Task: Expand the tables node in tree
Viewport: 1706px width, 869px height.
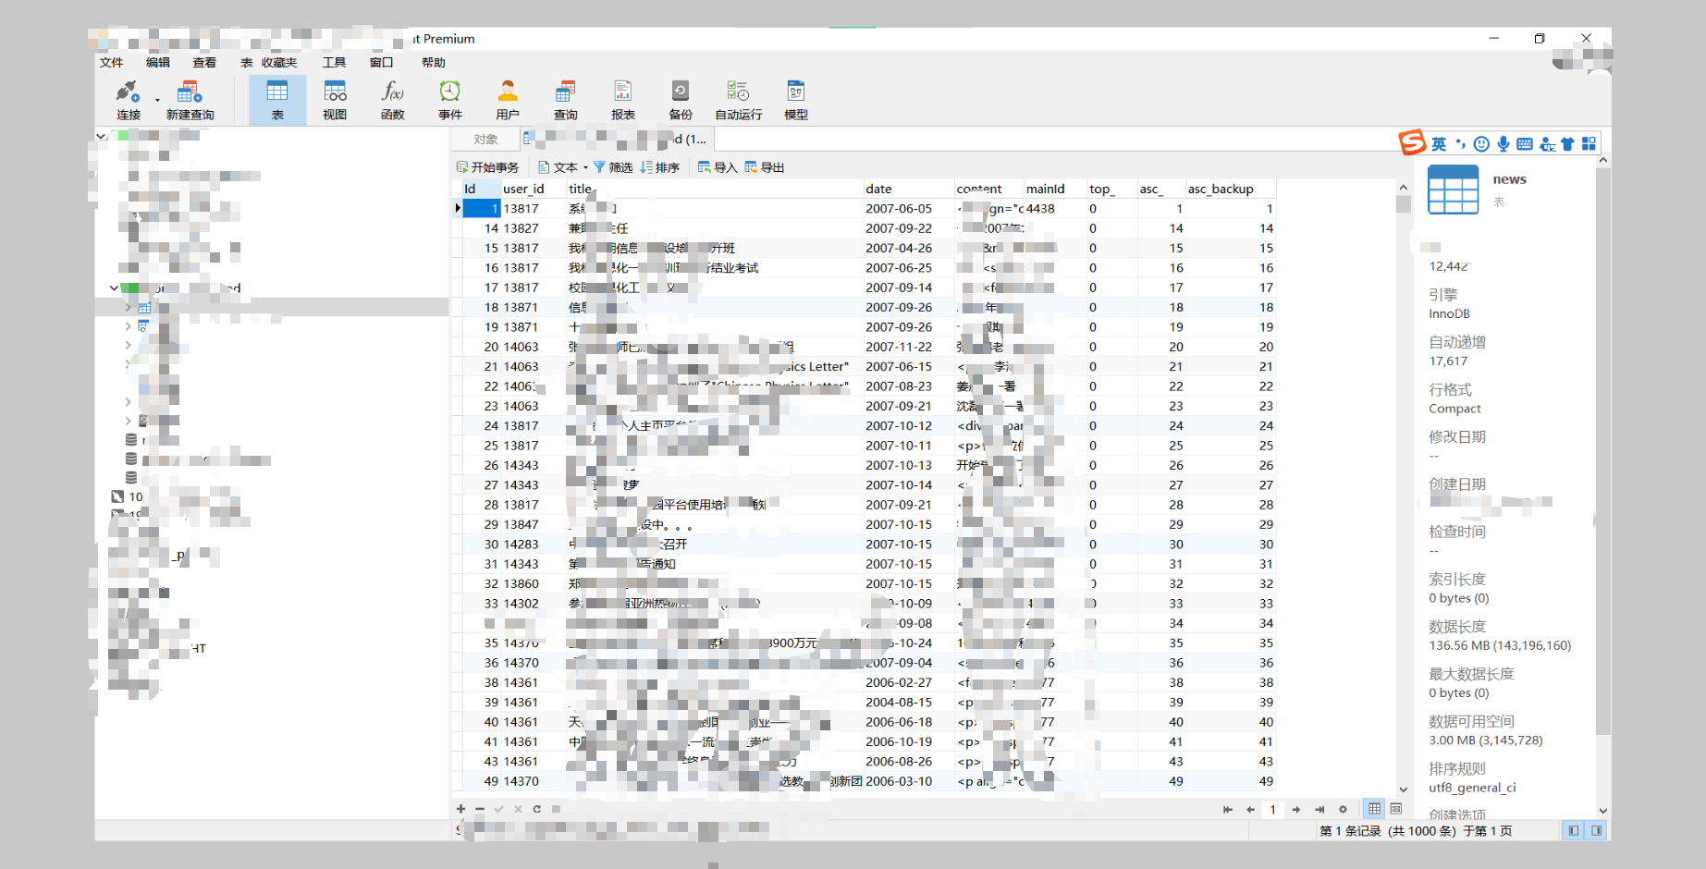Action: click(128, 307)
